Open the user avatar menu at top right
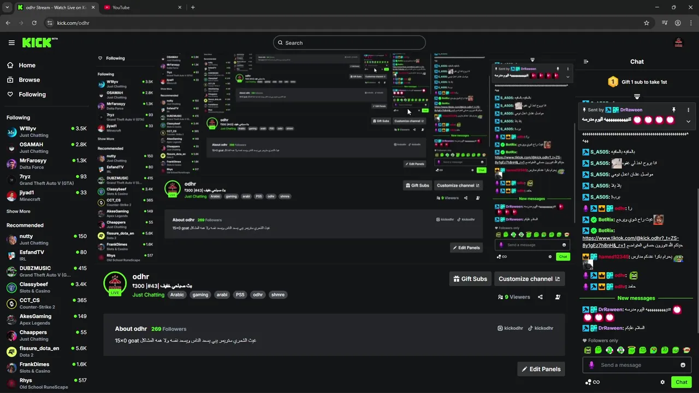This screenshot has height=393, width=699. (679, 43)
